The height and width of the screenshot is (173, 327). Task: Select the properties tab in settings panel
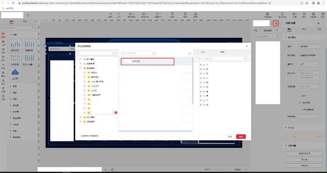(x=290, y=29)
